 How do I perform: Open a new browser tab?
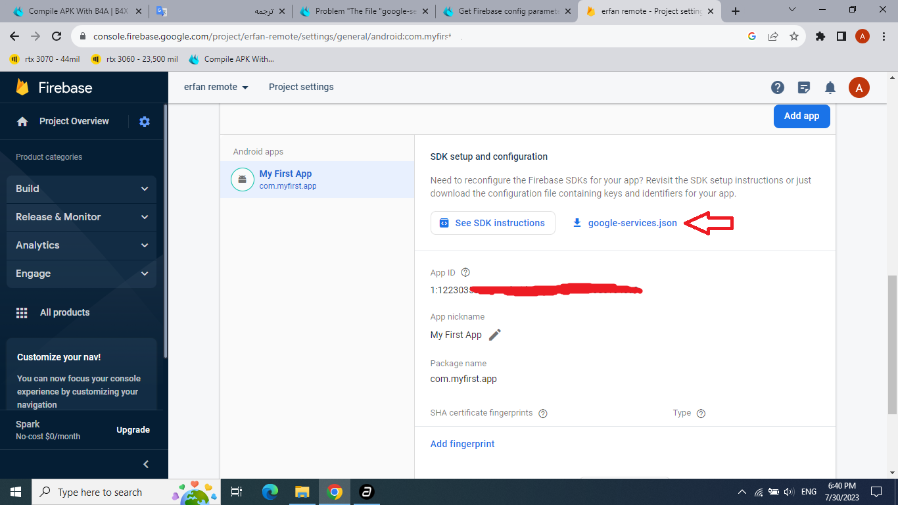point(736,11)
